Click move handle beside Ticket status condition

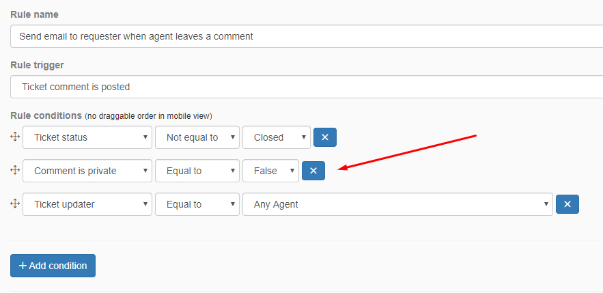14,137
